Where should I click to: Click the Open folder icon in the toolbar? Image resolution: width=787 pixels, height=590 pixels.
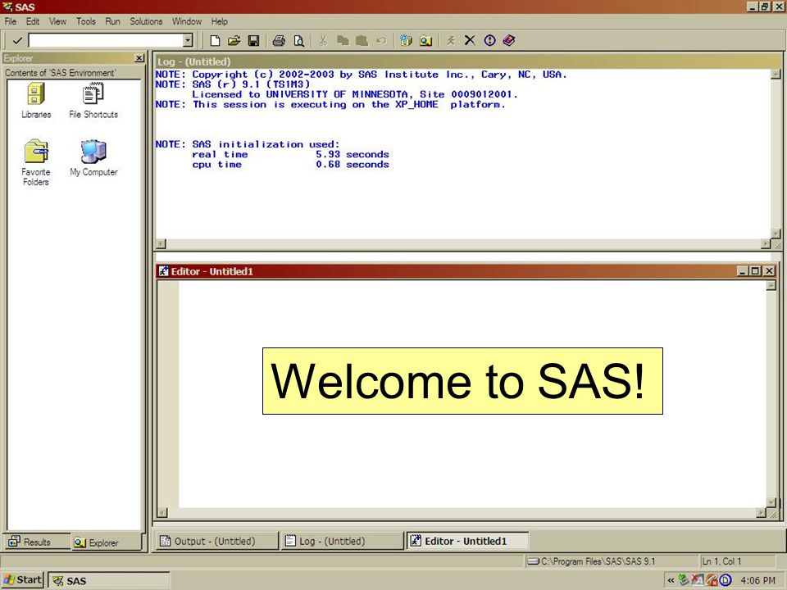(234, 41)
